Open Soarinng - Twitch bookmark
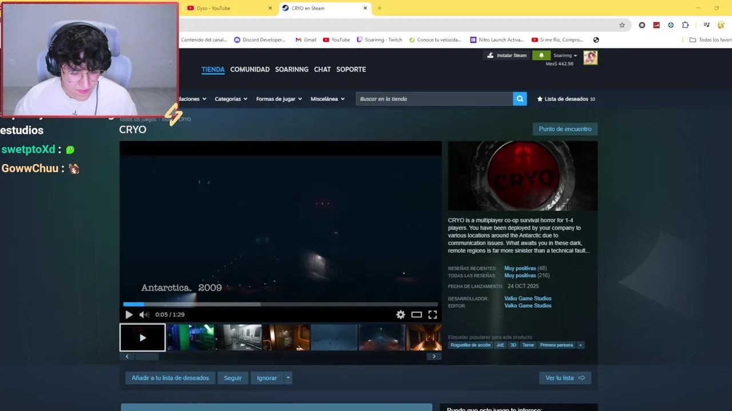 click(379, 40)
